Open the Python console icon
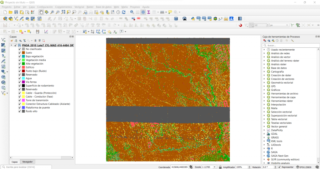 pyautogui.click(x=193, y=19)
